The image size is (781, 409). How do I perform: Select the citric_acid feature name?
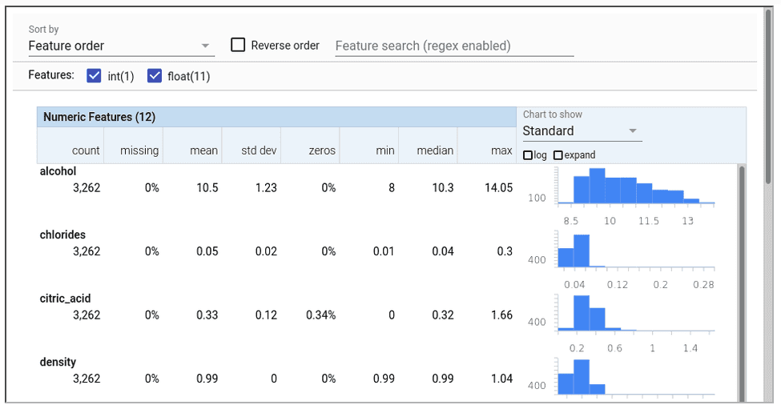coord(65,299)
